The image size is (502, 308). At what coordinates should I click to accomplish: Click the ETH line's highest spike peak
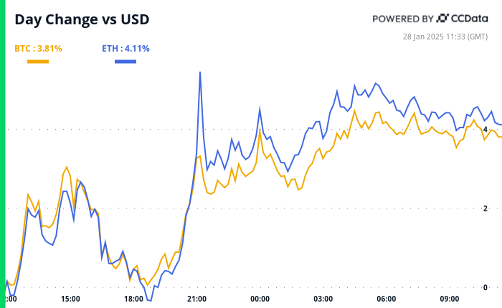point(200,72)
